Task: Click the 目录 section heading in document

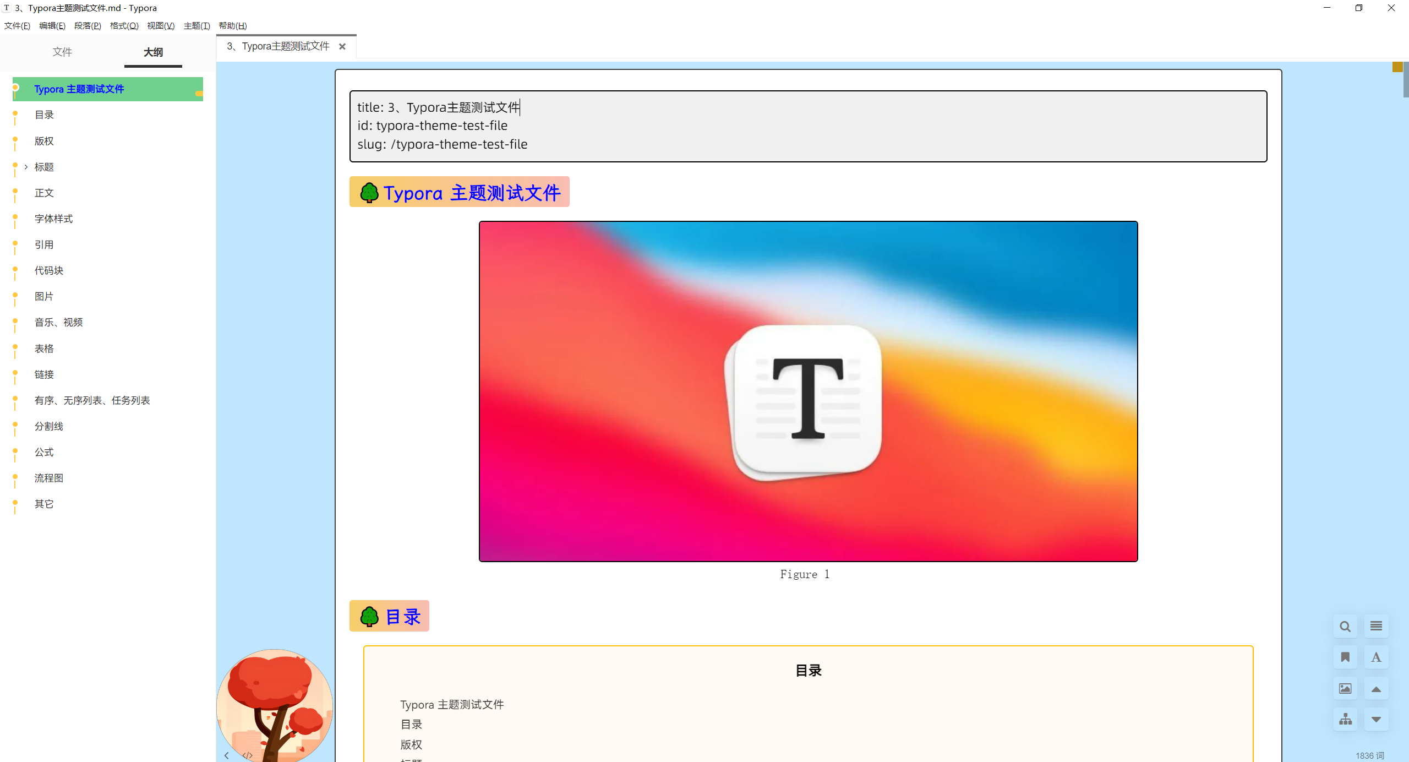Action: coord(389,616)
